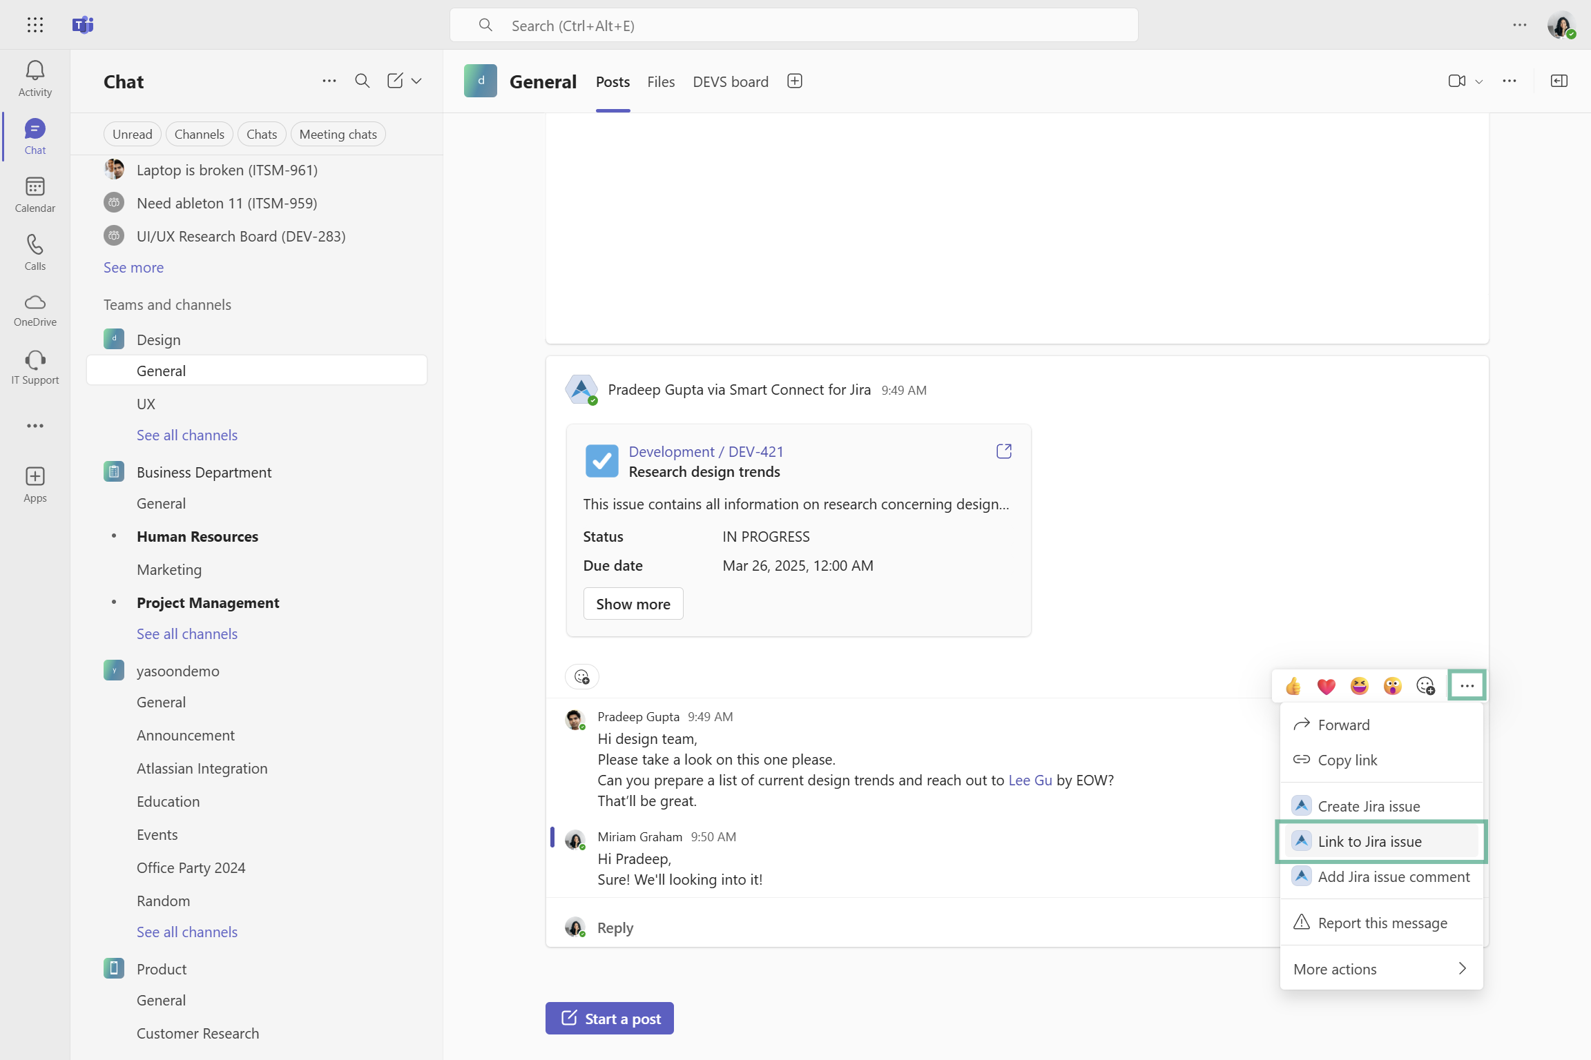Expand the meet now dropdown chevron
The image size is (1591, 1060).
[x=1479, y=81]
